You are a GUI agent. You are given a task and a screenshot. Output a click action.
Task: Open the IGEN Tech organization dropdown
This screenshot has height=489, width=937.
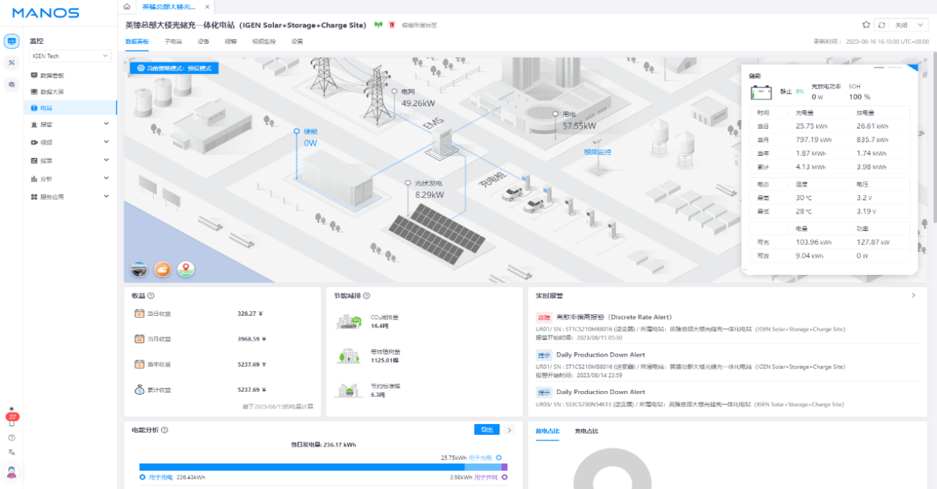tap(70, 56)
